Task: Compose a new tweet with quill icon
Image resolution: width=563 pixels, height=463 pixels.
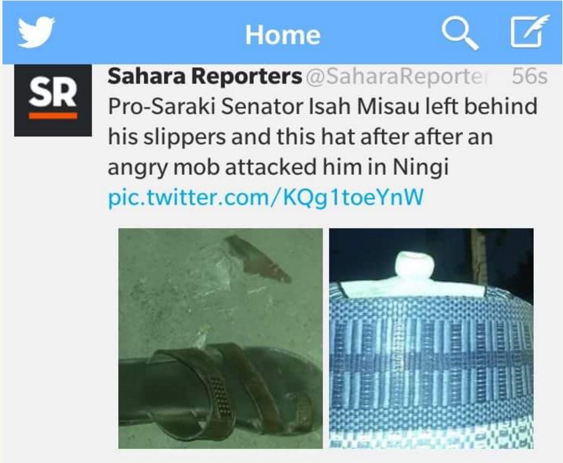Action: tap(529, 31)
